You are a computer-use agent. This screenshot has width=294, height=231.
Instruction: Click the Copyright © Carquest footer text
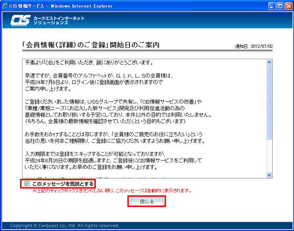tap(65, 225)
